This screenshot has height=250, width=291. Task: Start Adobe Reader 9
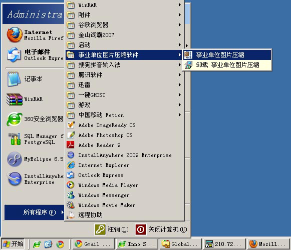click(x=124, y=145)
